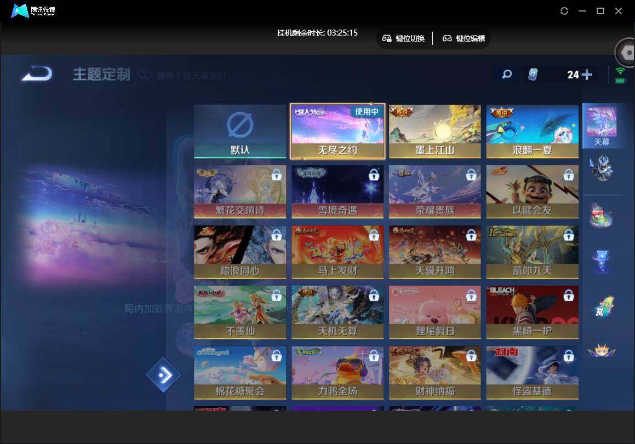Select the 繁花交响诗 theme card
The width and height of the screenshot is (635, 444).
(240, 192)
